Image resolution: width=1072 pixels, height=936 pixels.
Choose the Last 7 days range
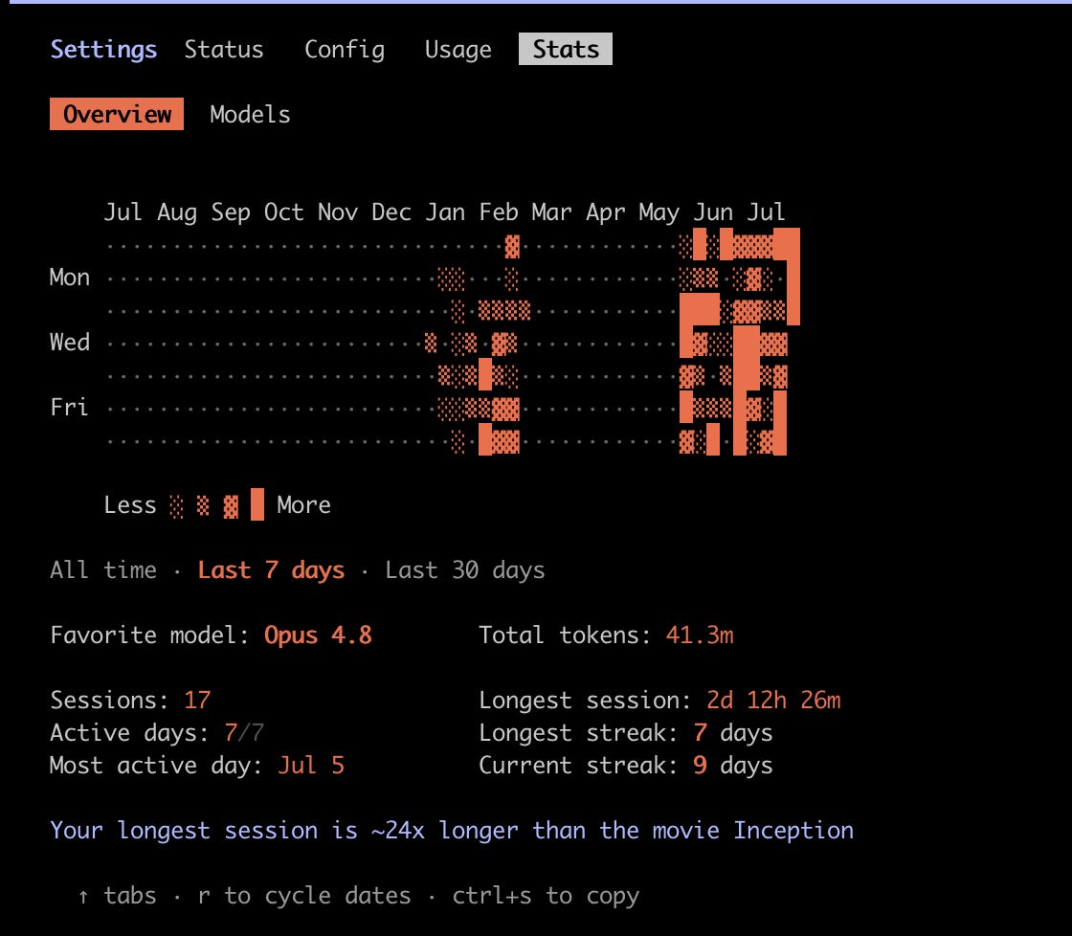coord(271,569)
